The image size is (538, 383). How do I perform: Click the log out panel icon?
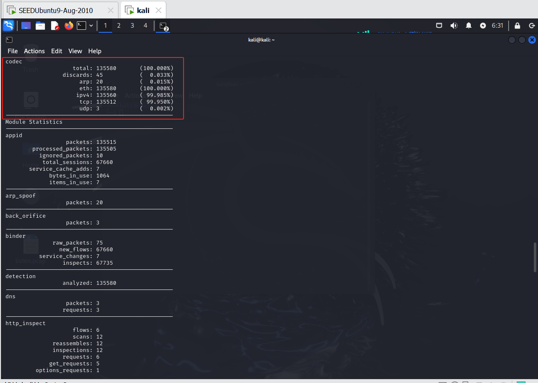pos(532,26)
